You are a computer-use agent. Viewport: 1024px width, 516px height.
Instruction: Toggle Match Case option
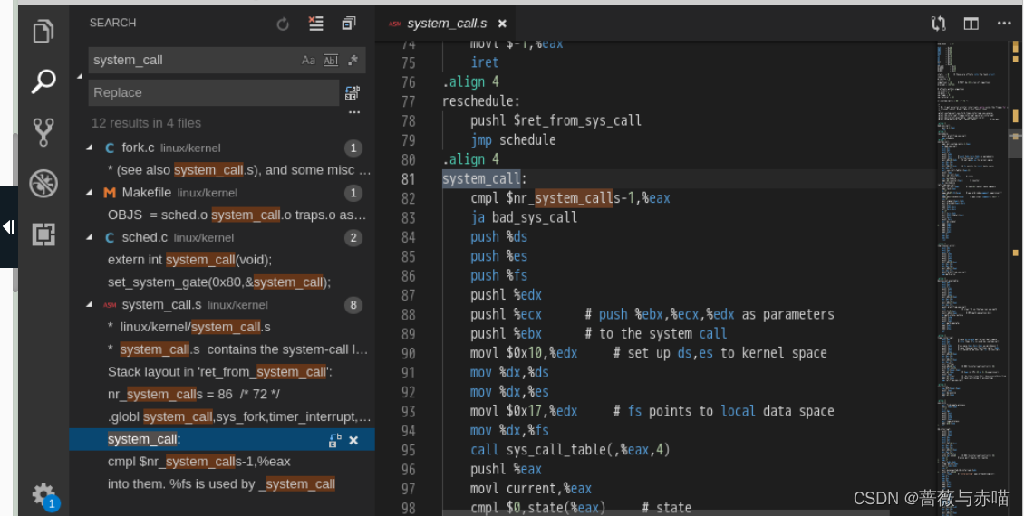point(307,61)
